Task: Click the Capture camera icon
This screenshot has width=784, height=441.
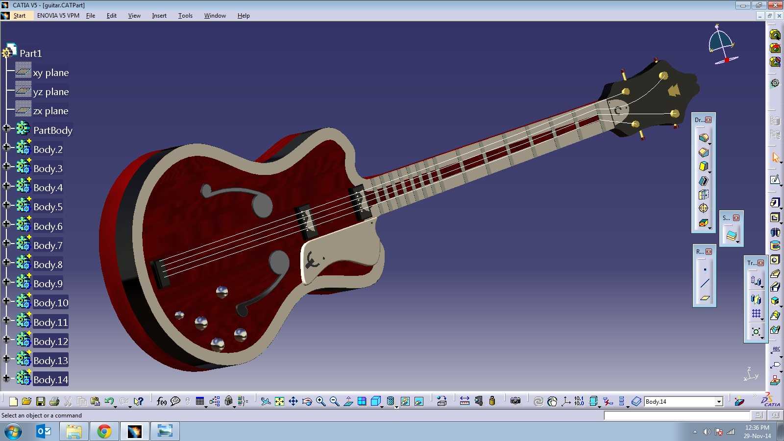Action: pyautogui.click(x=515, y=401)
